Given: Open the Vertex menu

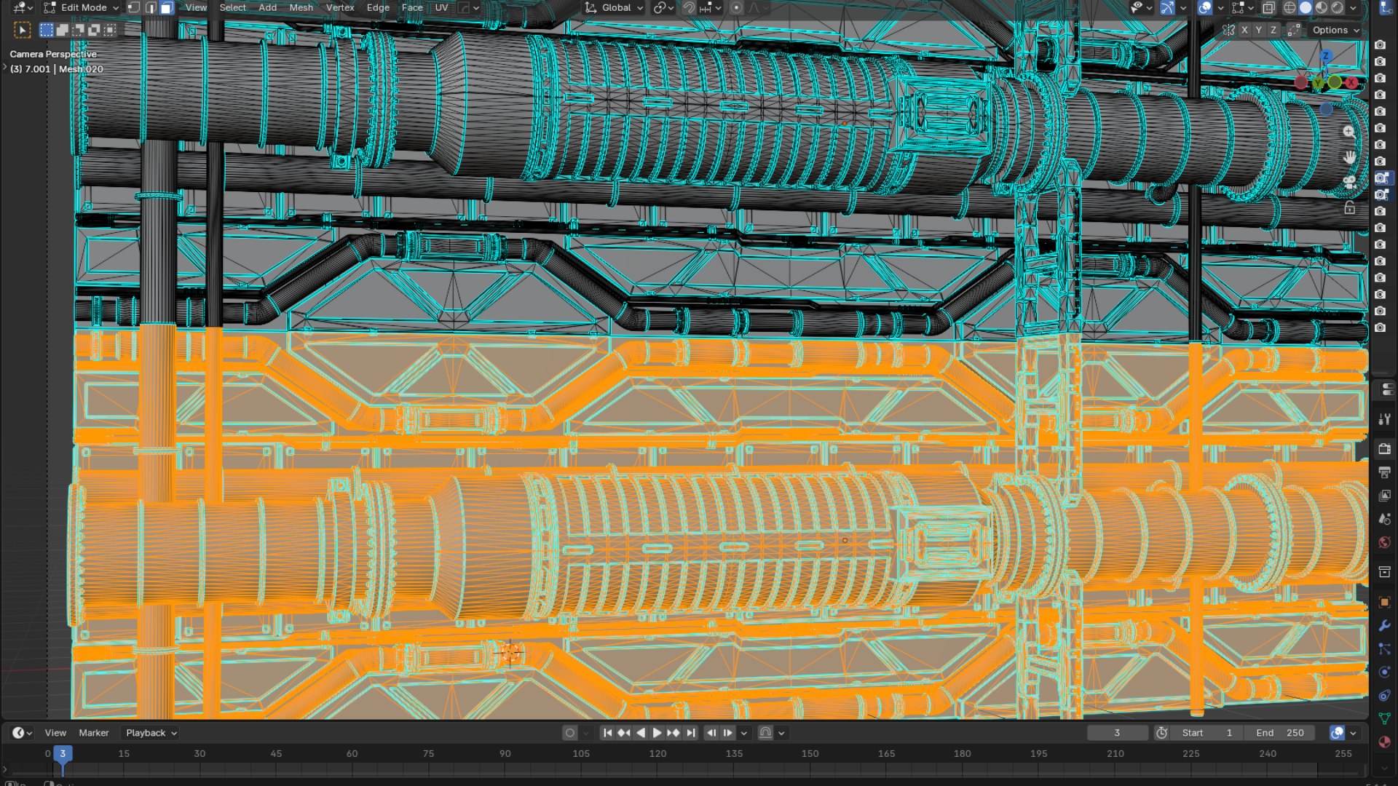Looking at the screenshot, I should click(340, 8).
